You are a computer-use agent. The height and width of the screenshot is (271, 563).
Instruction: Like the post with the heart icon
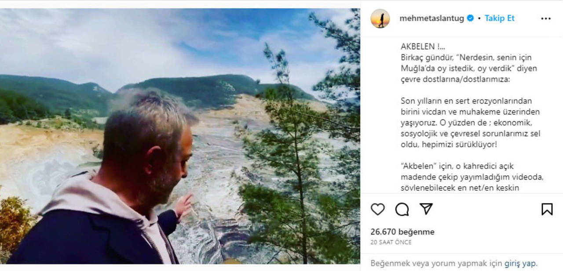[x=378, y=209]
